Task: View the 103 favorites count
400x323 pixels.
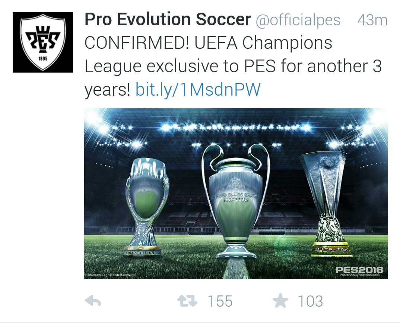Action: (310, 301)
